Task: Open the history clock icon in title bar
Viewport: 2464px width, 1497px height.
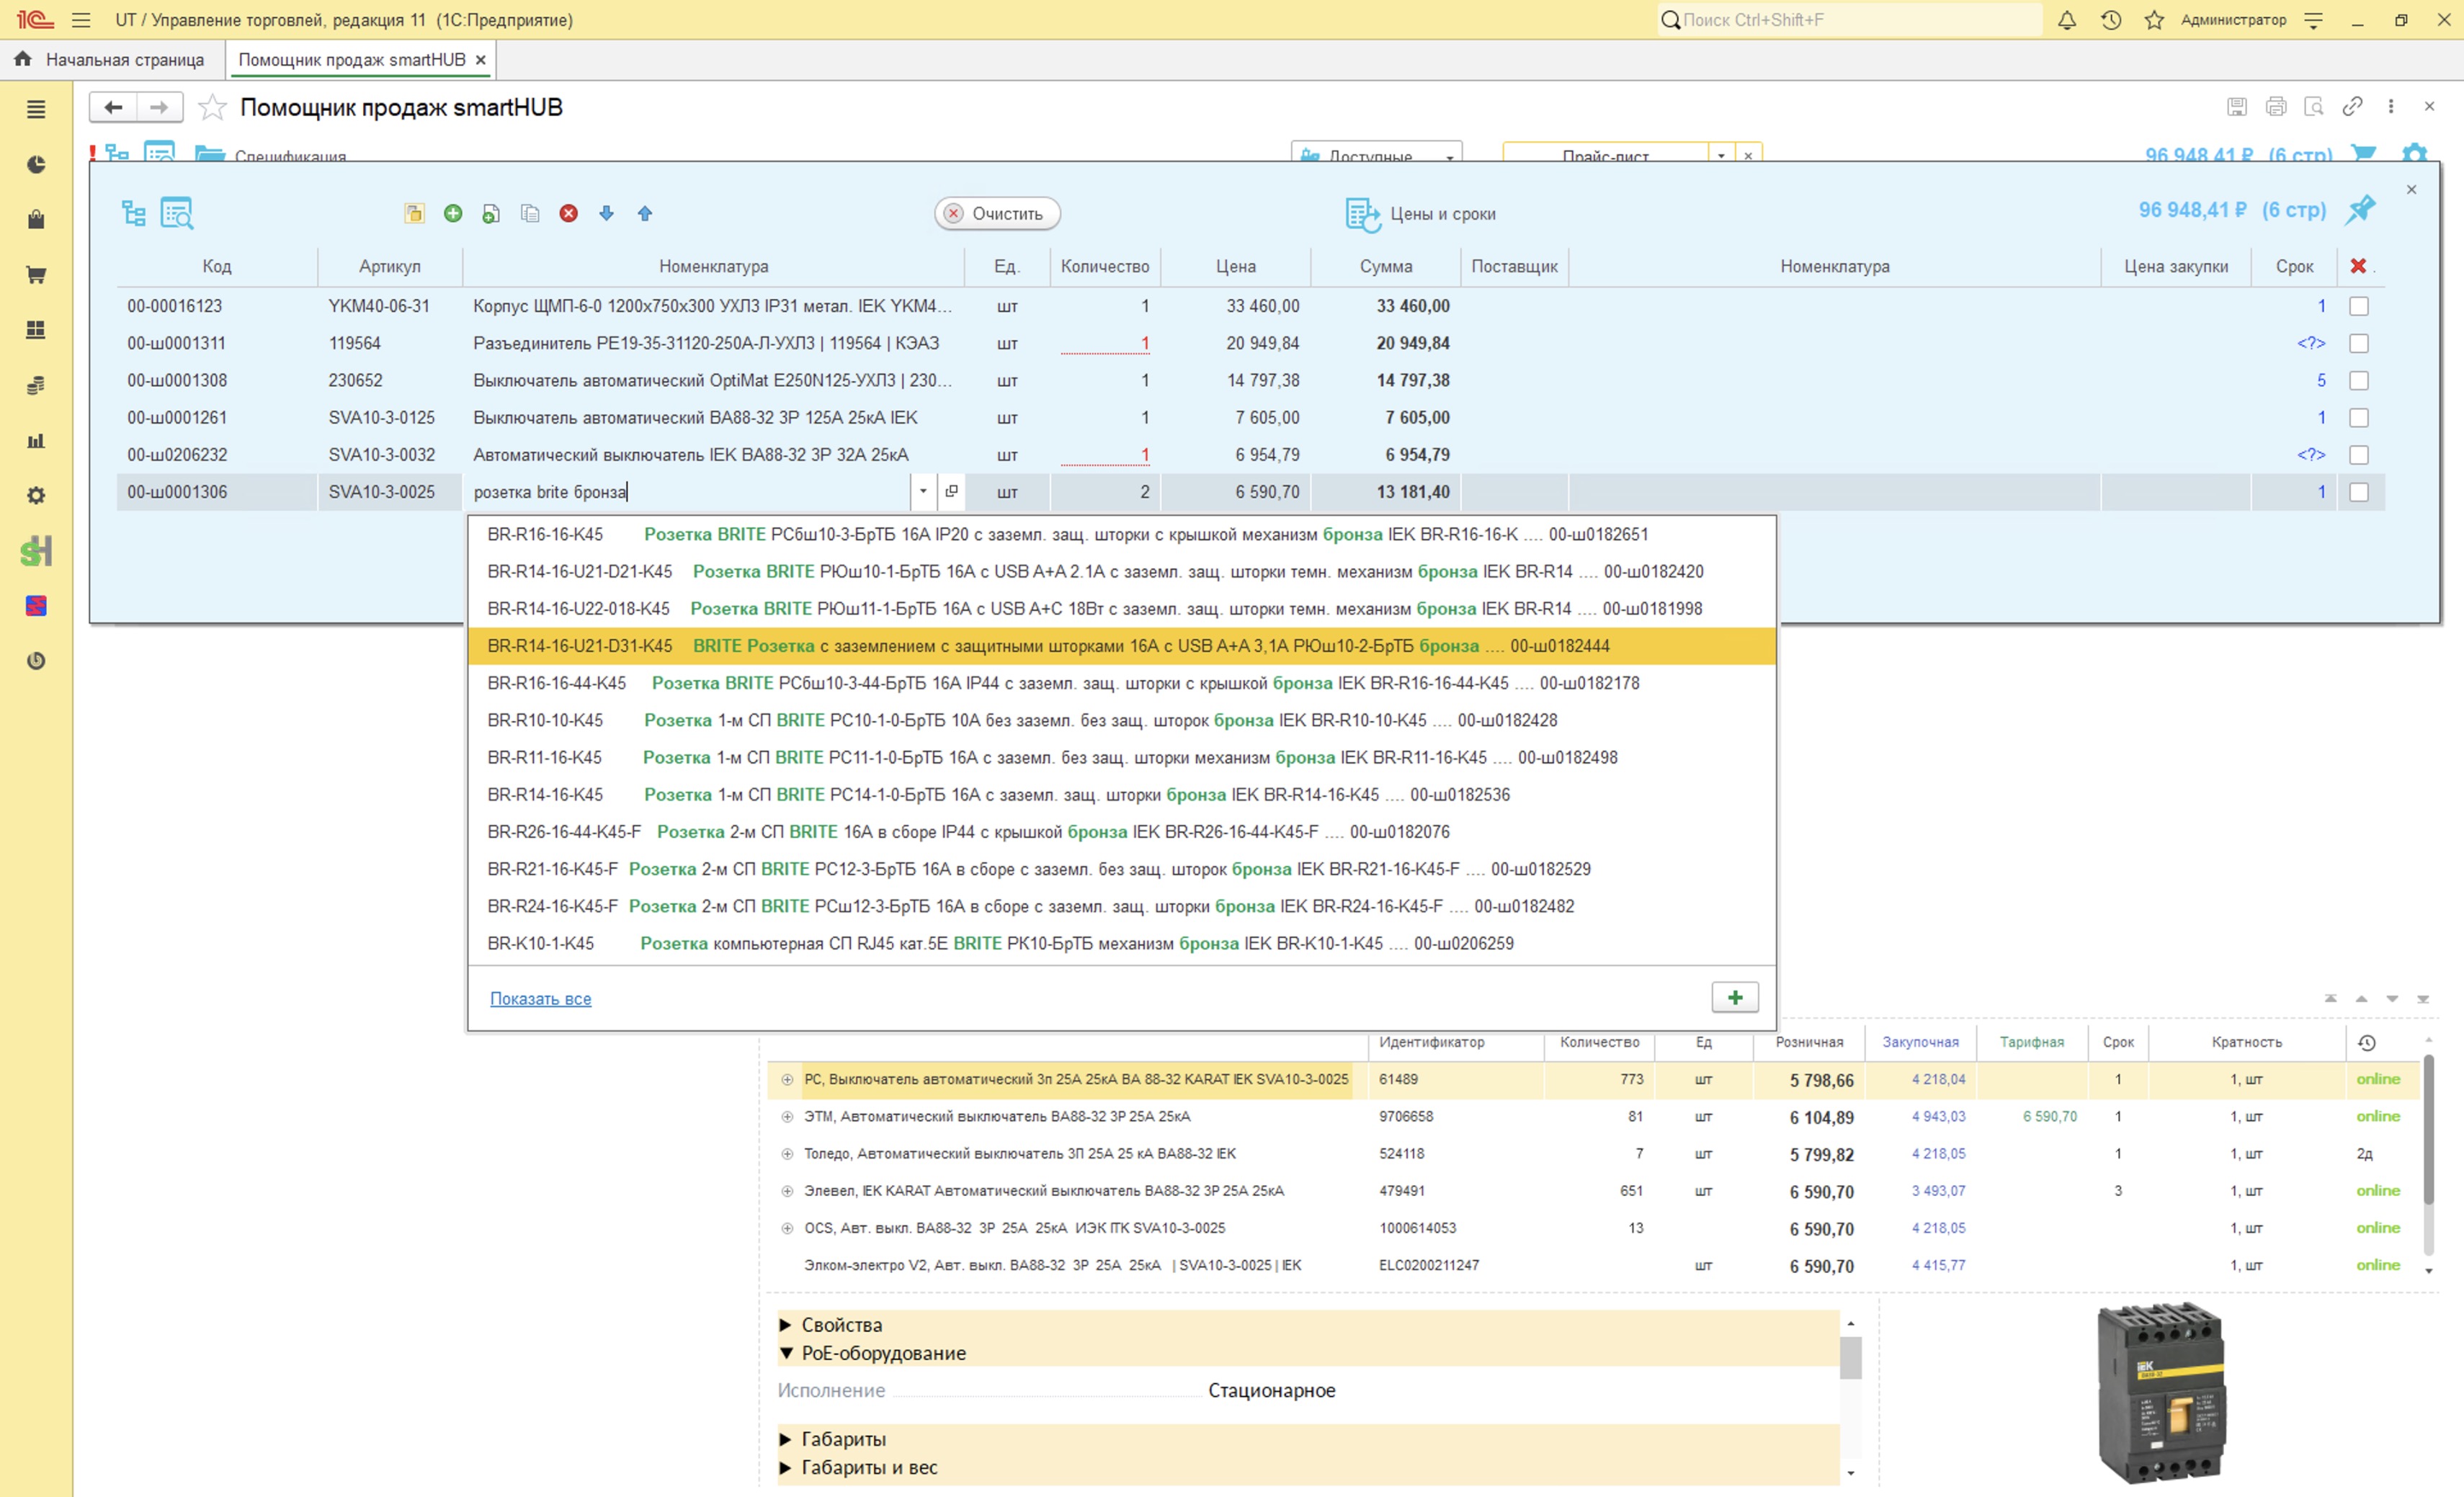Action: click(x=2111, y=20)
